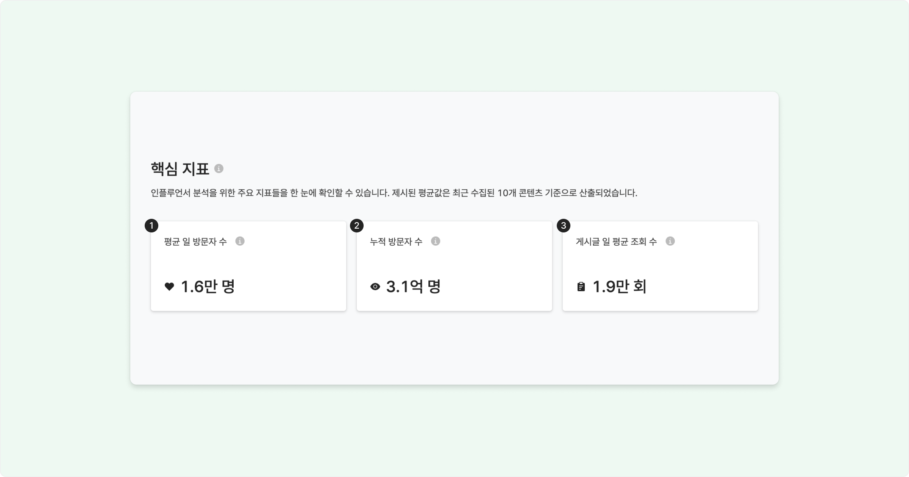909x477 pixels.
Task: Select the 핵심 지표 section heading
Action: point(180,169)
